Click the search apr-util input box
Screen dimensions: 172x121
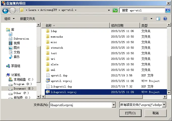(x=142, y=10)
